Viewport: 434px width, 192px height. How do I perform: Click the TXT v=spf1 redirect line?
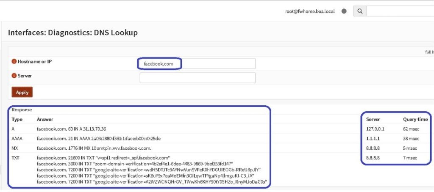point(103,158)
